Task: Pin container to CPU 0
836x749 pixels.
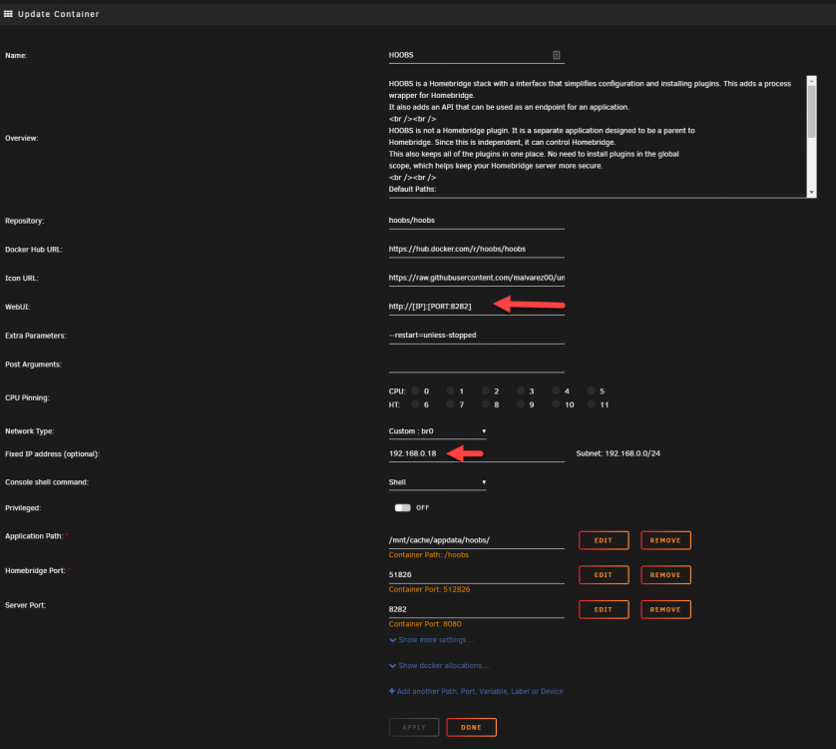Action: [x=415, y=390]
